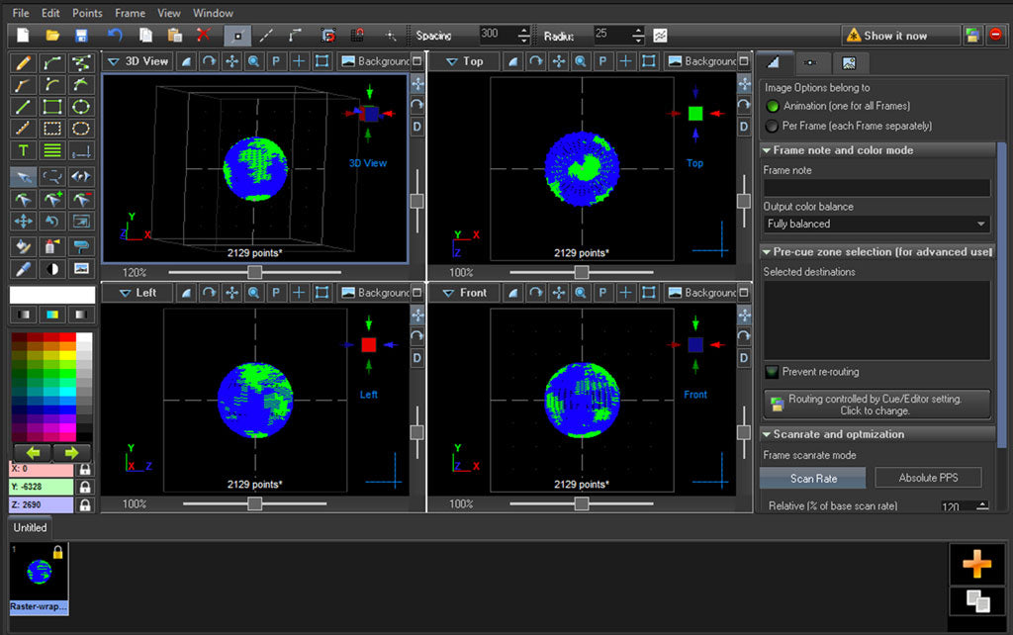Select the Eyedropper color picker tool
This screenshot has height=635, width=1013.
click(23, 269)
